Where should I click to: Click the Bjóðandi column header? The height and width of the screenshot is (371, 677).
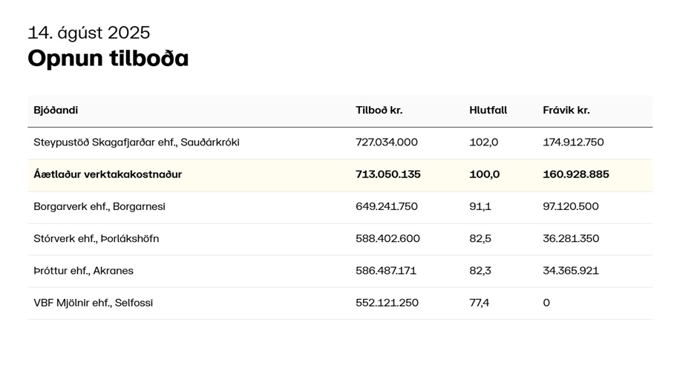click(56, 110)
